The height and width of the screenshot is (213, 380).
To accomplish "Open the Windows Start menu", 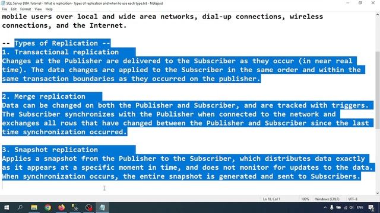I will coord(7,208).
